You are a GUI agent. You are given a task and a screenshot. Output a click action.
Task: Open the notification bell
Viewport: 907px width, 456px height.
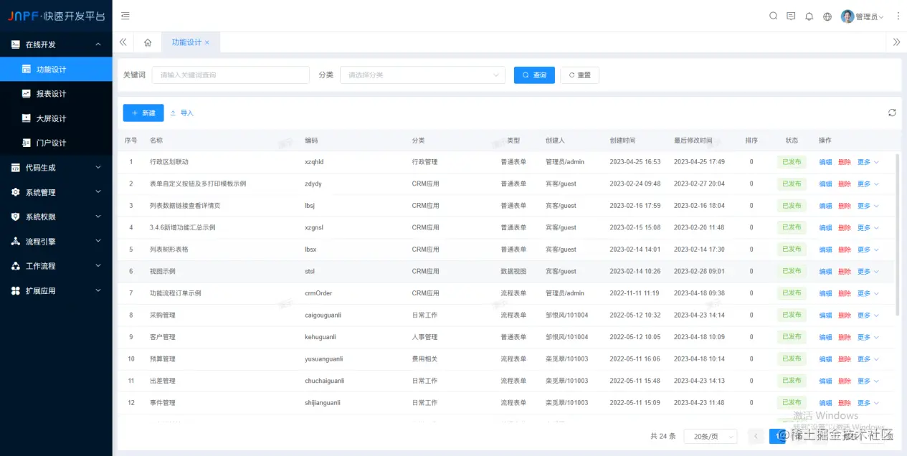click(809, 16)
